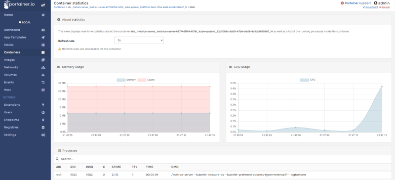The image size is (395, 180).
Task: Toggle the CPU legend swatch
Action: coord(304,80)
